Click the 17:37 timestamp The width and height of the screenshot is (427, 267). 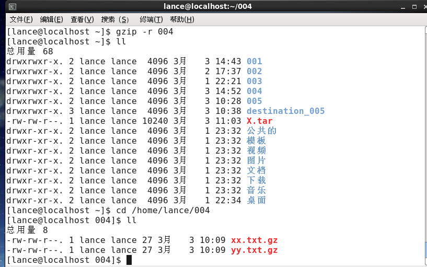click(x=228, y=71)
